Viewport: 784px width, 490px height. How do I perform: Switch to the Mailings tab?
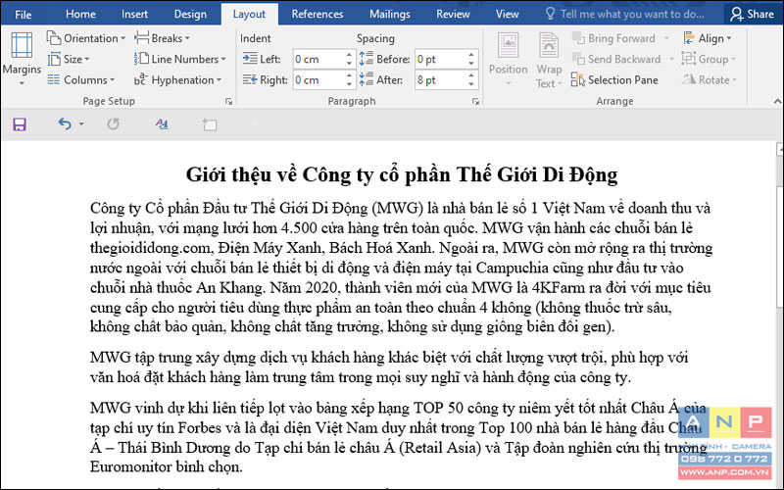389,14
